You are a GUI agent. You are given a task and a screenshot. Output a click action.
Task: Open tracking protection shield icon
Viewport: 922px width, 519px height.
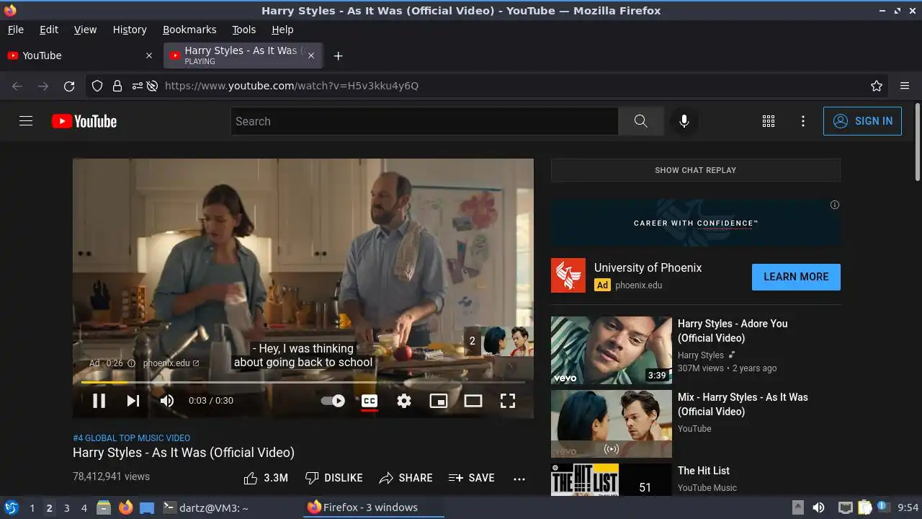point(97,86)
